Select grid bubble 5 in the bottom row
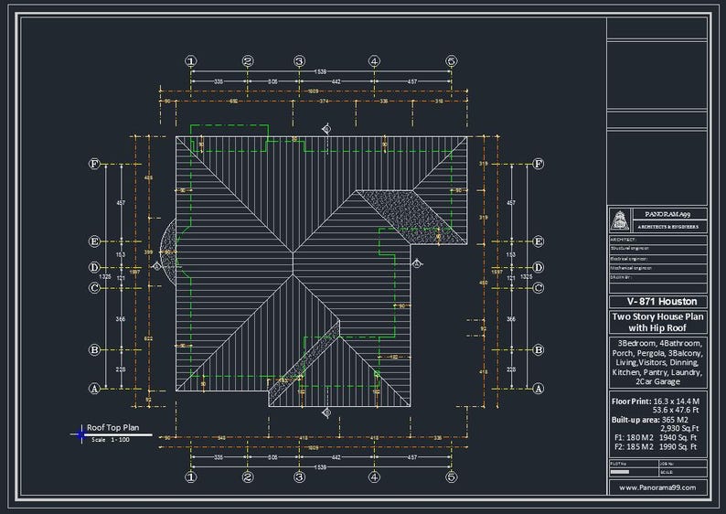This screenshot has width=726, height=514. pos(452,477)
